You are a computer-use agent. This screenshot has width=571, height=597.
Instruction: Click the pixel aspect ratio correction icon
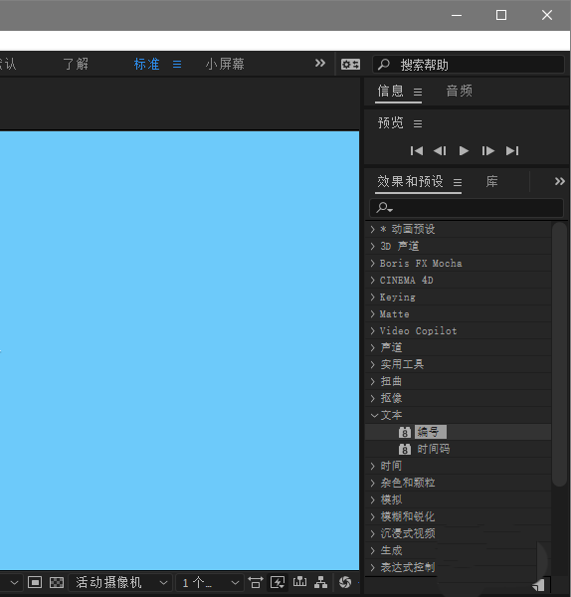tap(256, 582)
